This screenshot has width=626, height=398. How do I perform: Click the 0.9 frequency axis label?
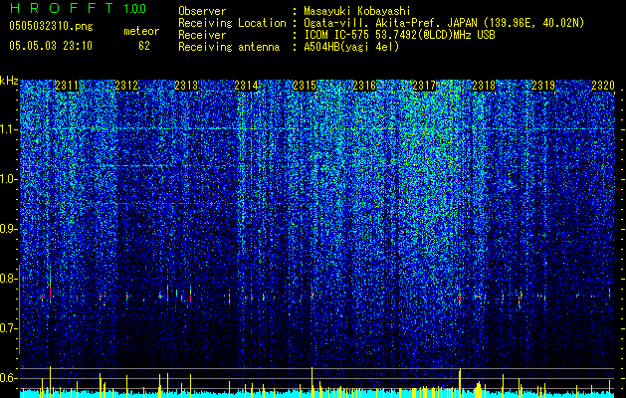[9, 229]
